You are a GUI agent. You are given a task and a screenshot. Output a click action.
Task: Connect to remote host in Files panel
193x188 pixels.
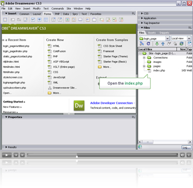click(x=142, y=44)
